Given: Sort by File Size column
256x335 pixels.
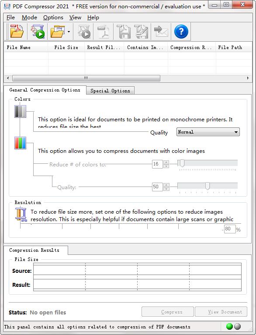Looking at the screenshot, I should coord(66,47).
